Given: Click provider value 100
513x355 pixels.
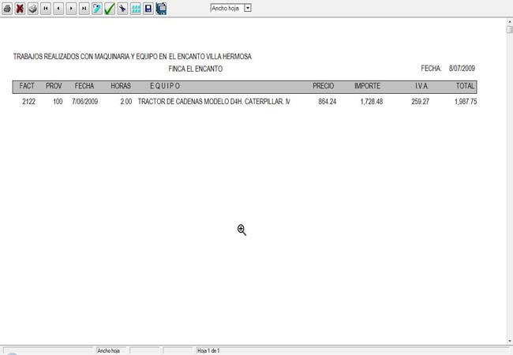Looking at the screenshot, I should [58, 102].
